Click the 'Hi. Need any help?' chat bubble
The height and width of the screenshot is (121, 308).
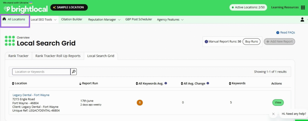tap(294, 114)
